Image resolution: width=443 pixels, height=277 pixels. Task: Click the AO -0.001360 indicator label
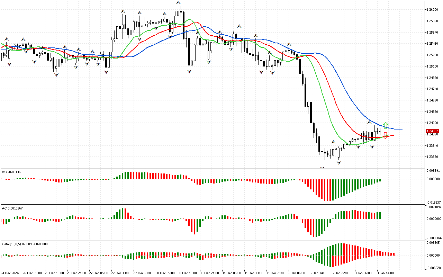pyautogui.click(x=12, y=172)
